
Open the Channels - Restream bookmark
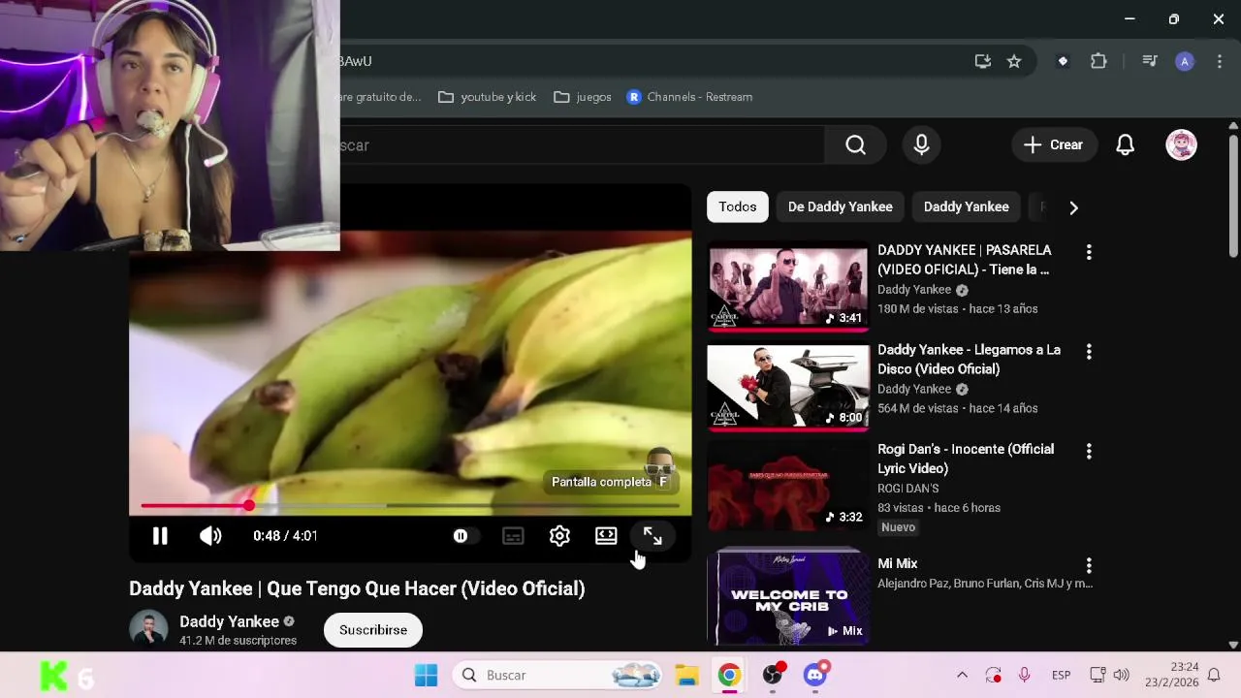(689, 97)
